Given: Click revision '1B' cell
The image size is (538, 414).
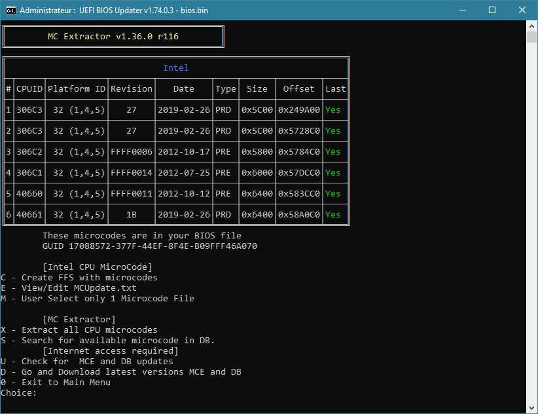Looking at the screenshot, I should (x=132, y=215).
